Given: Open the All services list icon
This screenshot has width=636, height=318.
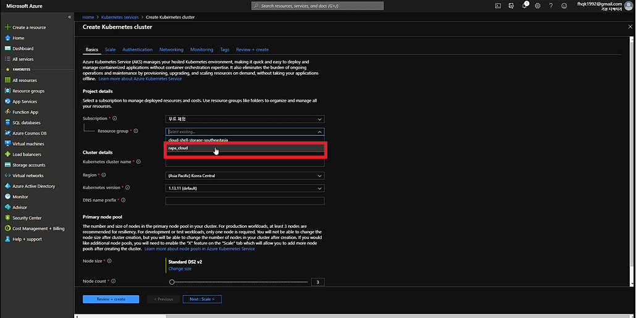Looking at the screenshot, I should pos(7,59).
